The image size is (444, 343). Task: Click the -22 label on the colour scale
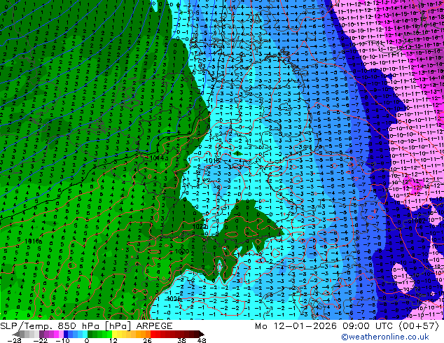[x=41, y=340]
